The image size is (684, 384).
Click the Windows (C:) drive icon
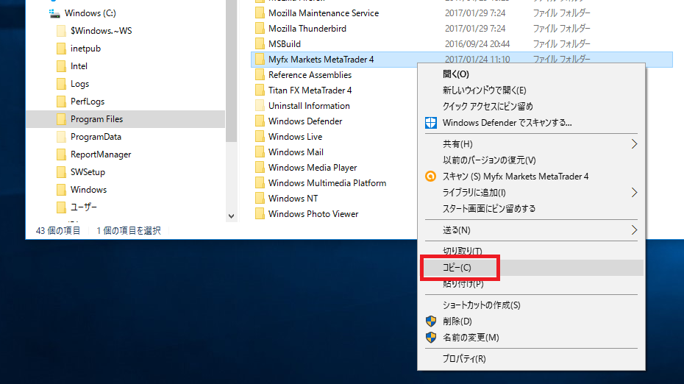pos(54,13)
